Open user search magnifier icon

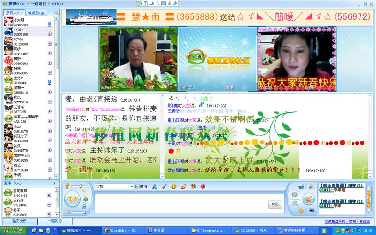(56, 13)
